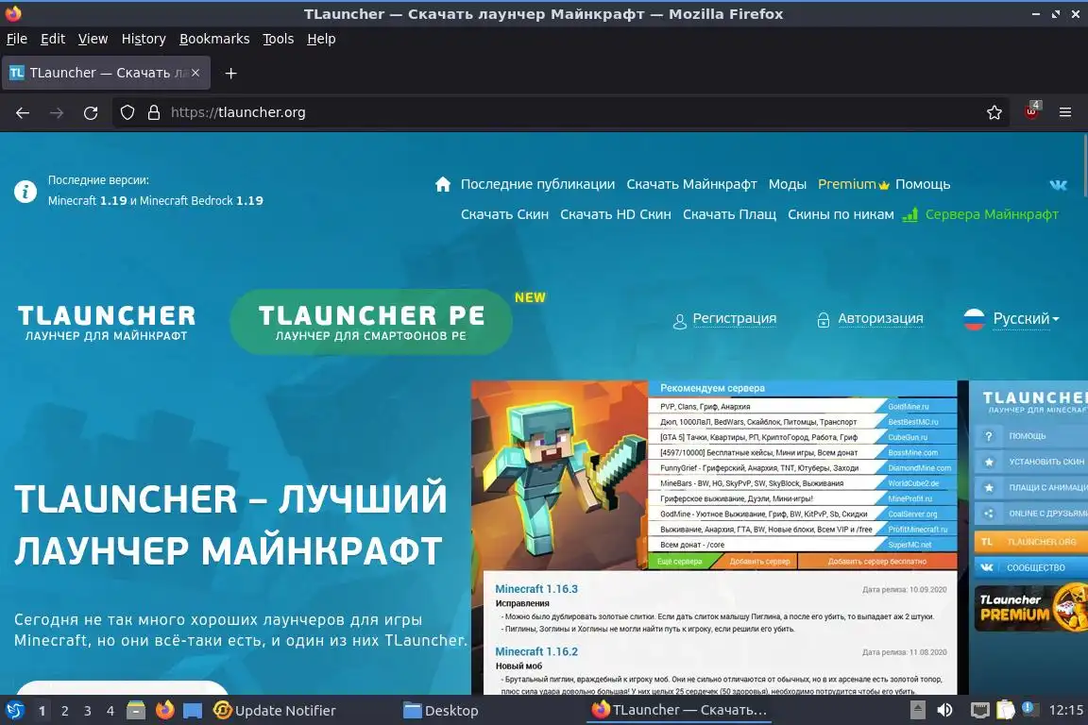The image size is (1088, 725).
Task: Click the server chart icon beside Сервера Майнкрафт
Action: [909, 214]
